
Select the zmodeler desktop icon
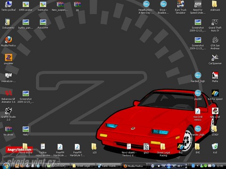[x=8, y=60]
